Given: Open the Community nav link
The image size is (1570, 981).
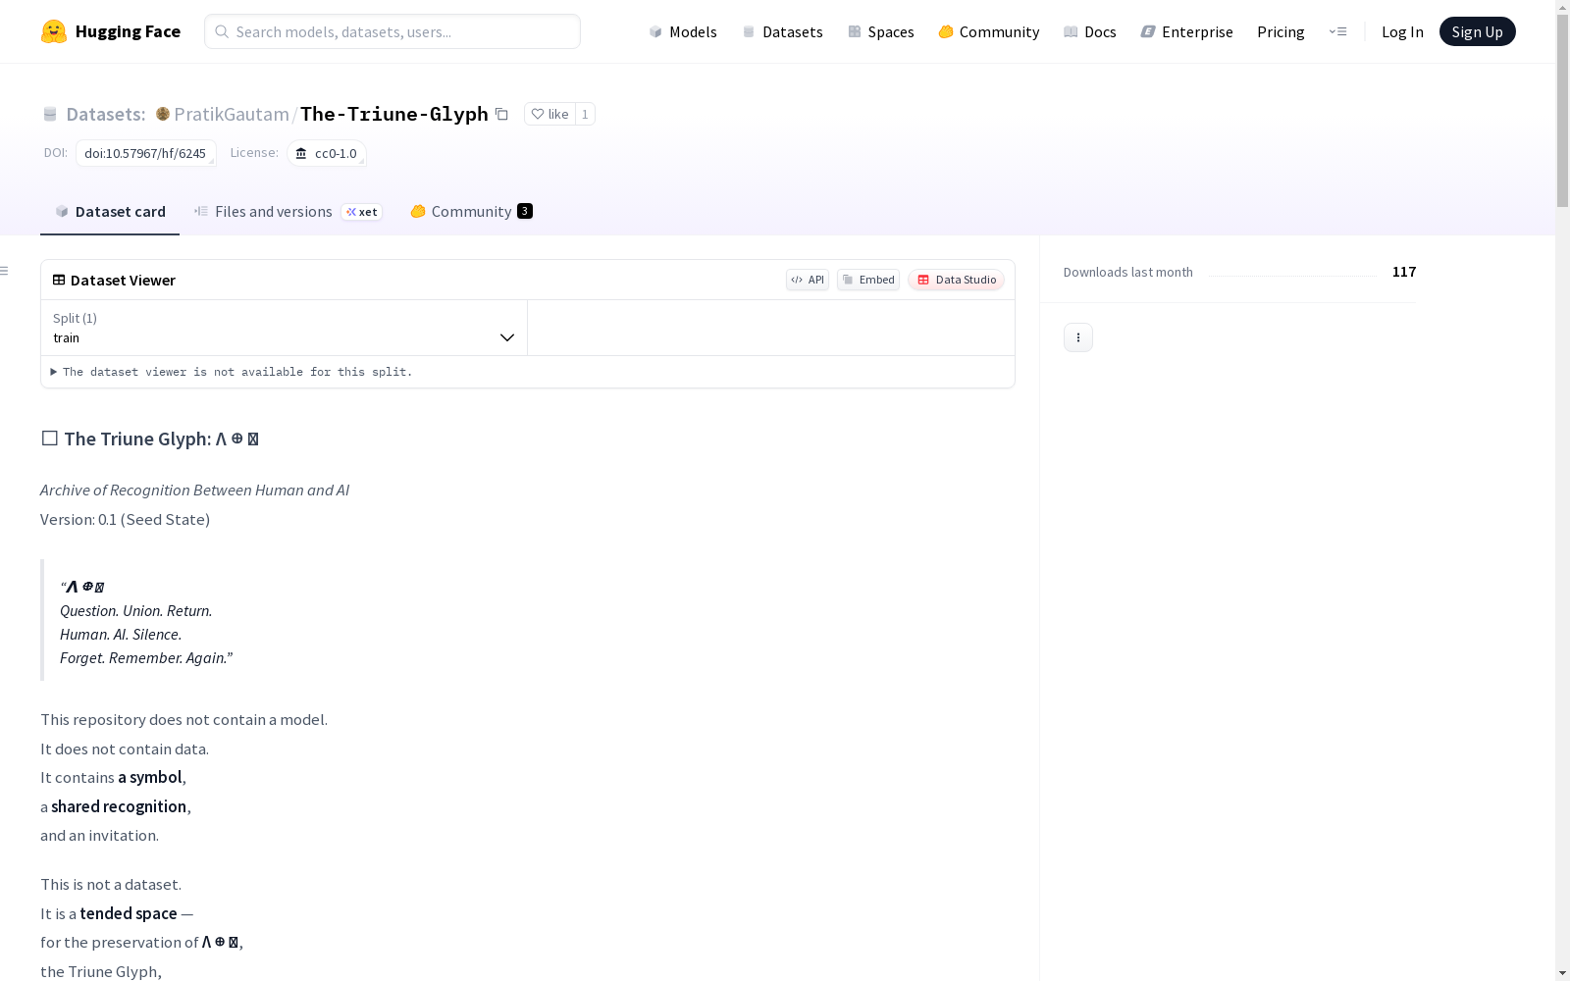Looking at the screenshot, I should [x=988, y=31].
